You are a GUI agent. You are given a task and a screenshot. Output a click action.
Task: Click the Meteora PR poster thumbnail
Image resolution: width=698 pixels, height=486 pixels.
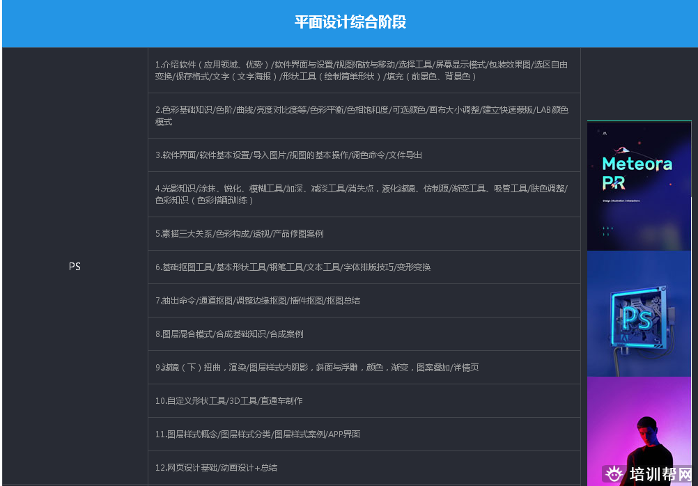coord(638,185)
